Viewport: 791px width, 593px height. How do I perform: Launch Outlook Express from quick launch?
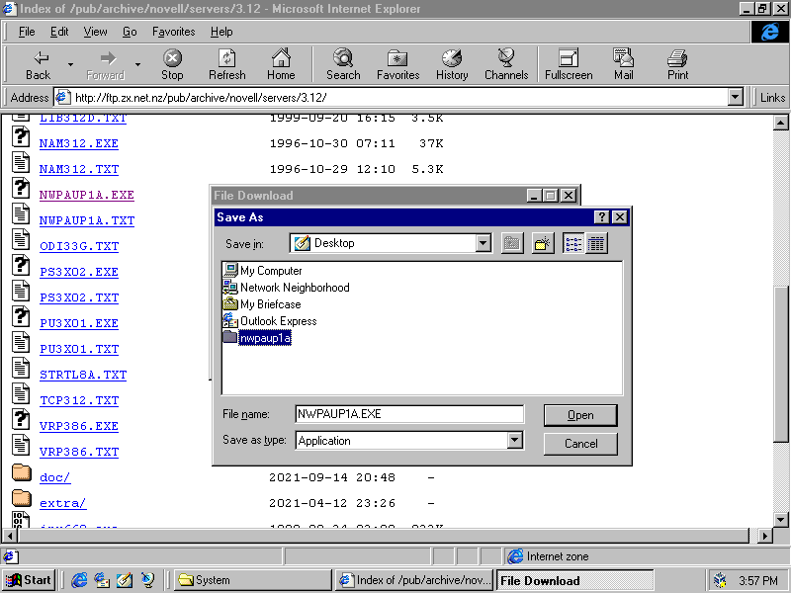[102, 580]
